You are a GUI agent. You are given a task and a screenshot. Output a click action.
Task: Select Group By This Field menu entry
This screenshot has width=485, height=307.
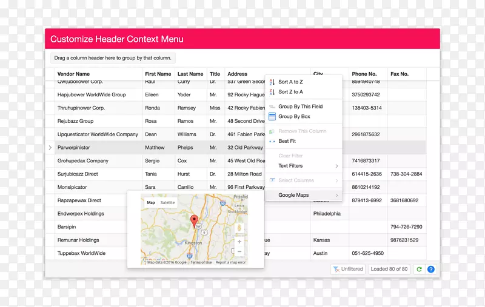tap(304, 107)
